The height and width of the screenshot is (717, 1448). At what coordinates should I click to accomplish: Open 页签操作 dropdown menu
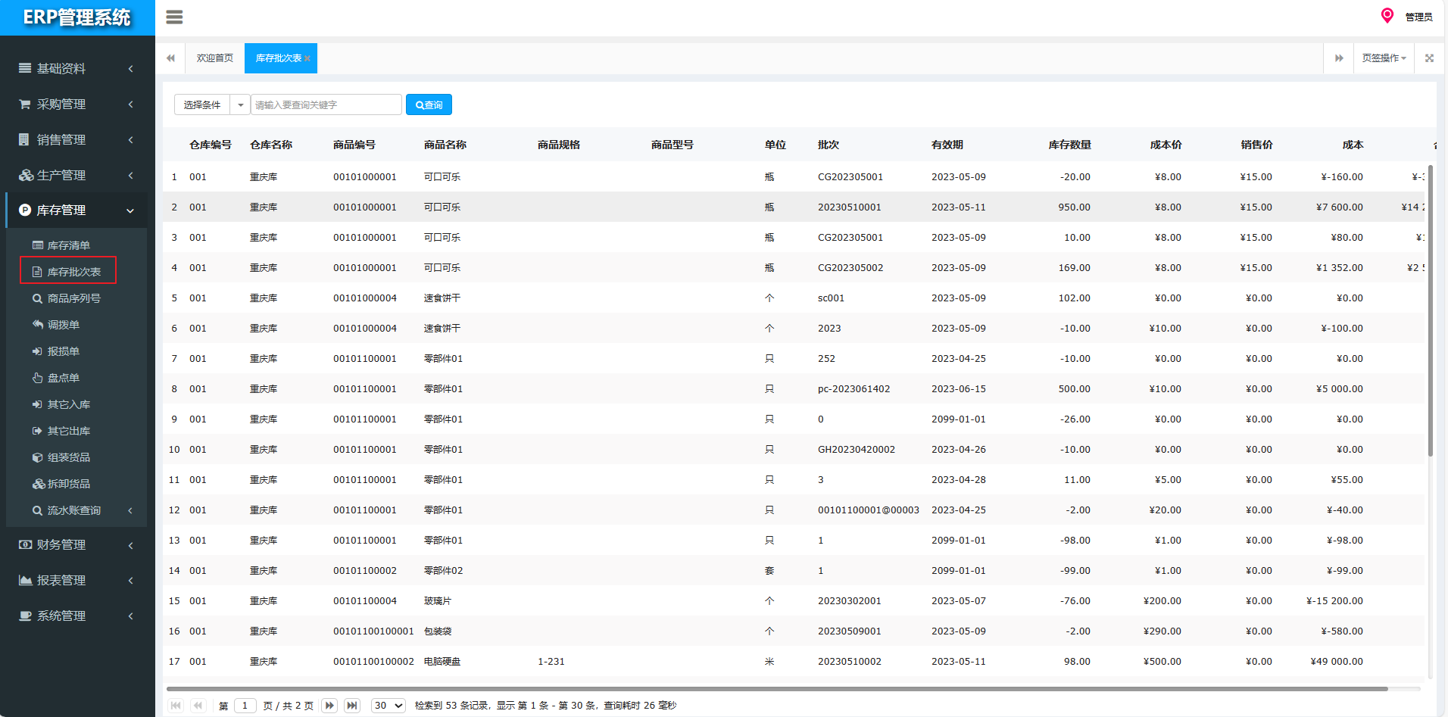pos(1384,58)
